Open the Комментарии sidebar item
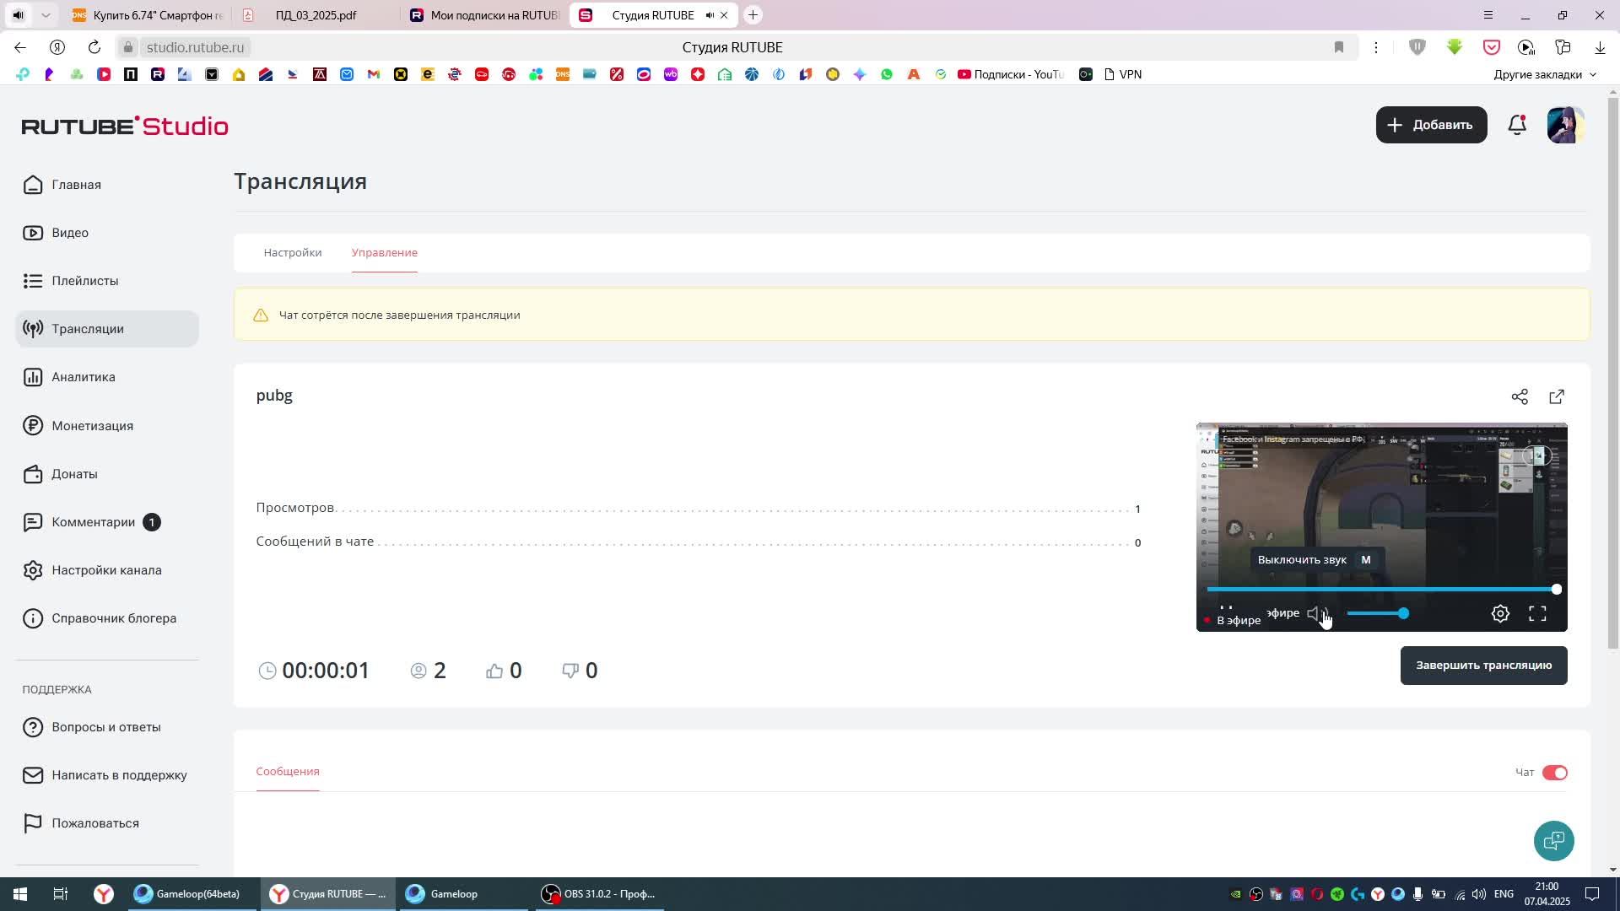 coord(93,522)
